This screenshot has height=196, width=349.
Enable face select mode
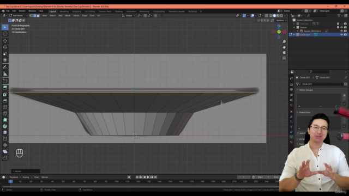click(38, 16)
